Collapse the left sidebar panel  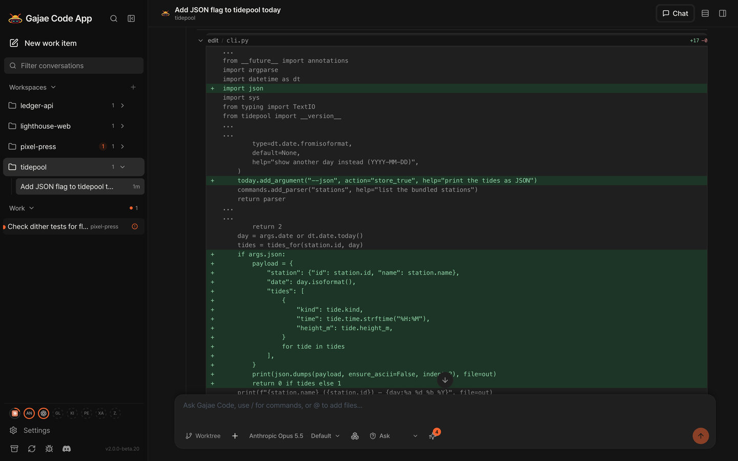131,18
